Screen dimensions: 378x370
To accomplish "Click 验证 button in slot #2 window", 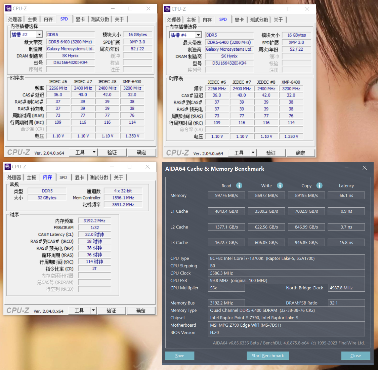I will coord(112,152).
